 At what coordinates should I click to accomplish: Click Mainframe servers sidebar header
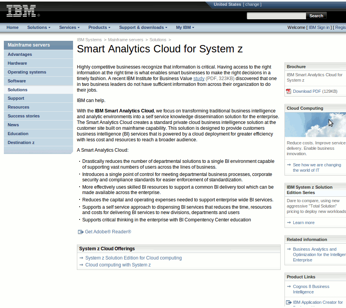tap(38, 45)
